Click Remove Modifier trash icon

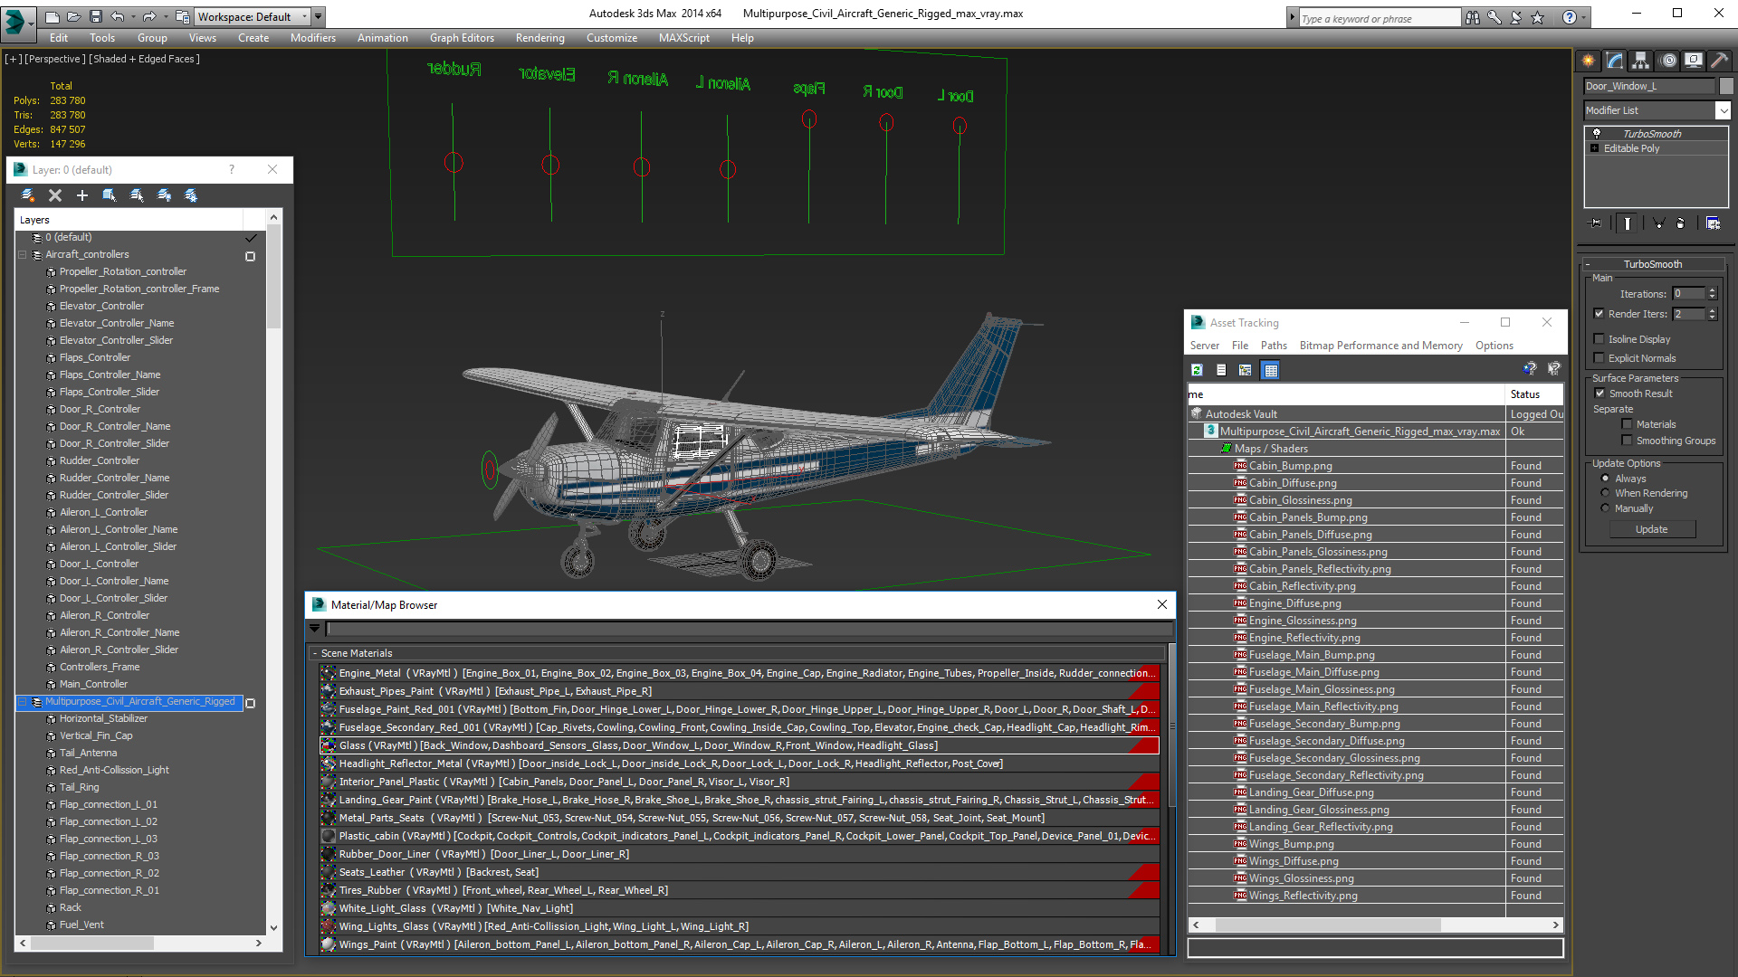[x=1681, y=223]
